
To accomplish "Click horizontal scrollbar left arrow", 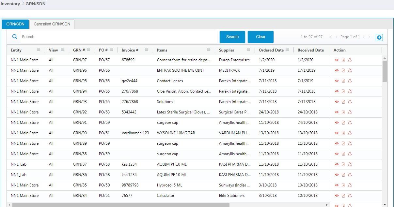I will tap(9, 205).
